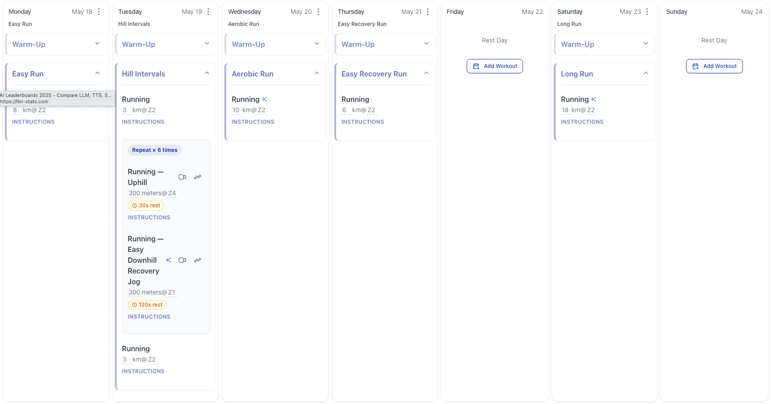The image size is (771, 404).
Task: Open Easy Downhill Recovery Jog instructions
Action: (x=149, y=317)
